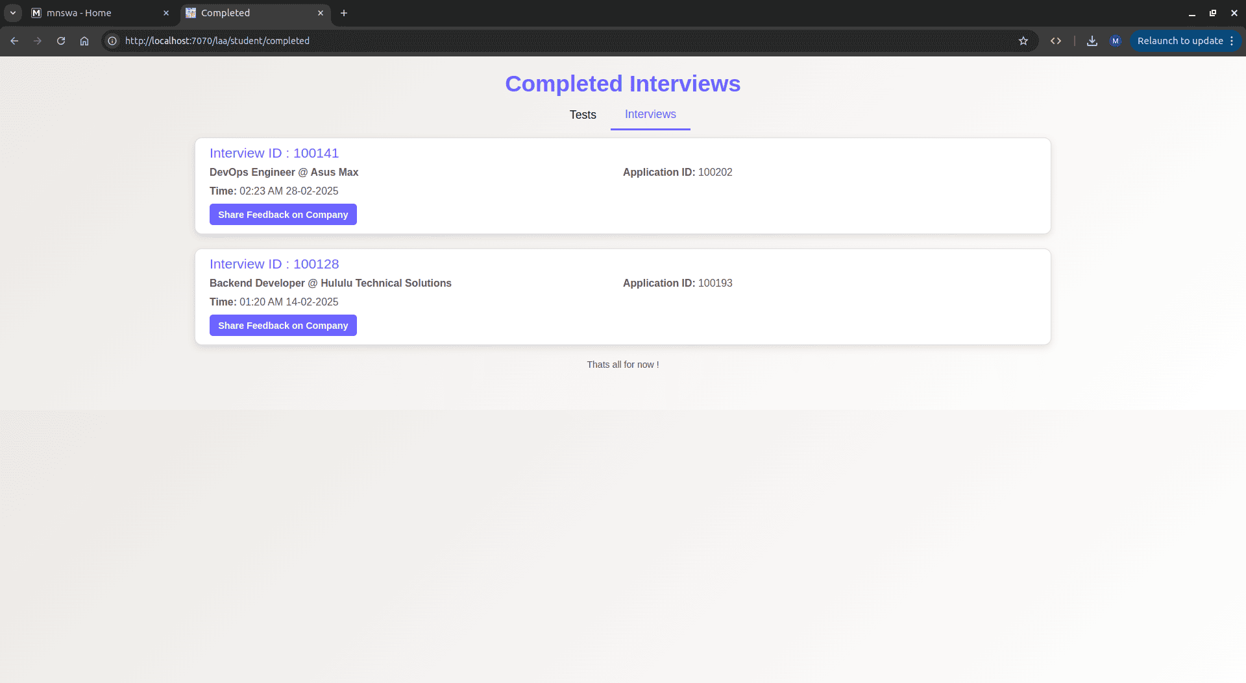Screen dimensions: 1246x683
Task: Close the Completed browser tab
Action: click(x=321, y=13)
